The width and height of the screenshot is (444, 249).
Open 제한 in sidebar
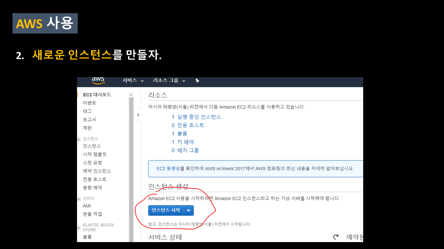pos(87,128)
